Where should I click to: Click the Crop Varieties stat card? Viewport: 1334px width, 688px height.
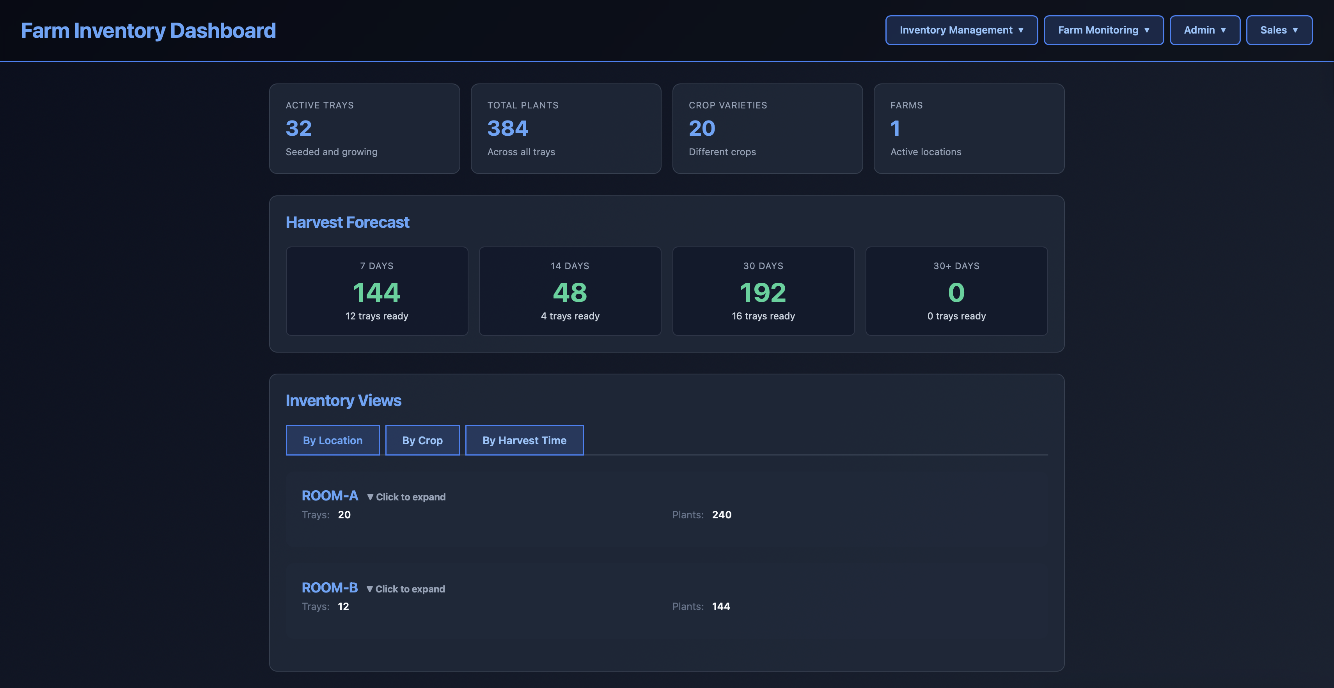click(x=767, y=128)
